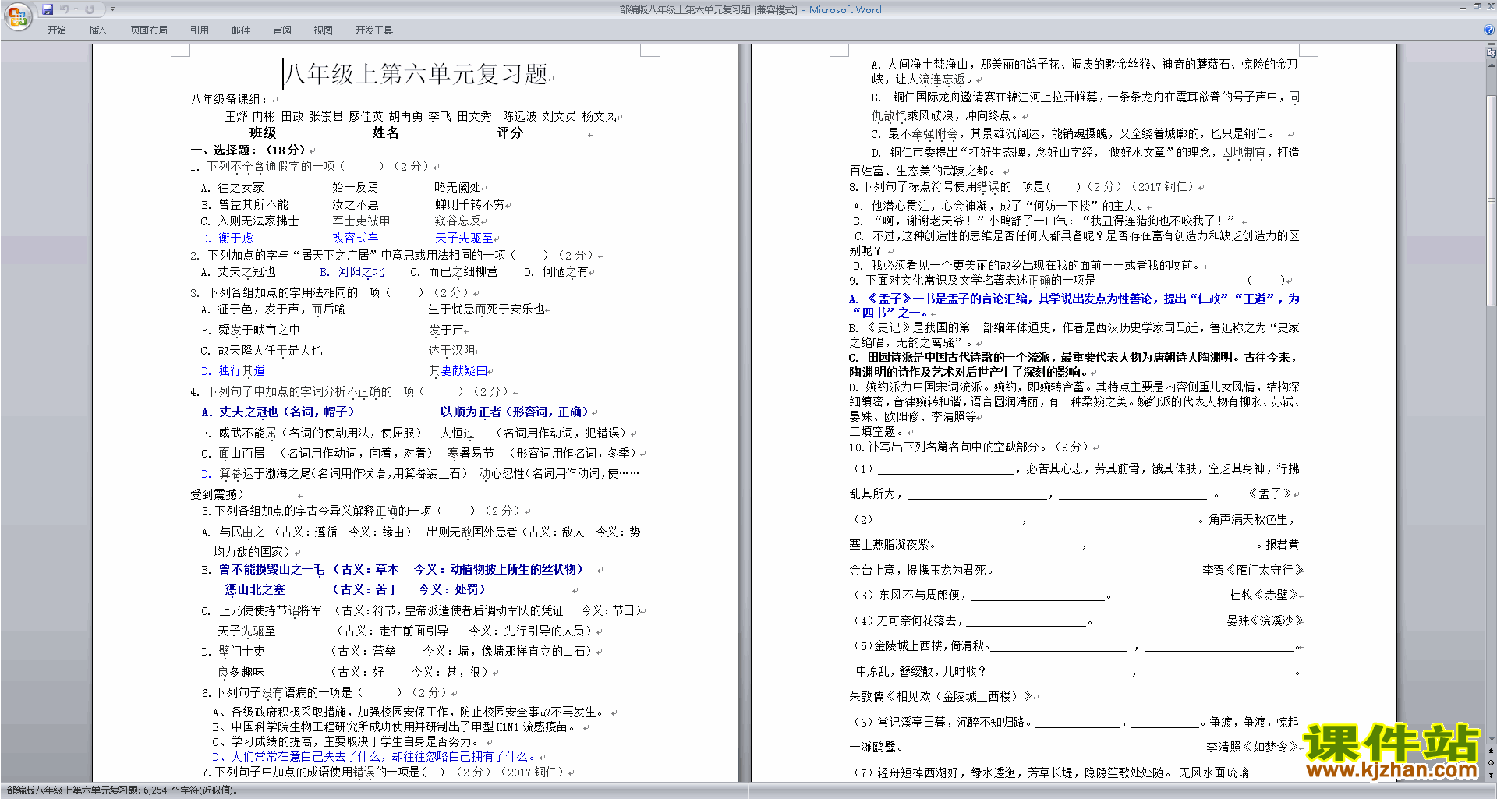Click the Undo icon in Quick Access toolbar
The width and height of the screenshot is (1497, 799).
click(65, 9)
